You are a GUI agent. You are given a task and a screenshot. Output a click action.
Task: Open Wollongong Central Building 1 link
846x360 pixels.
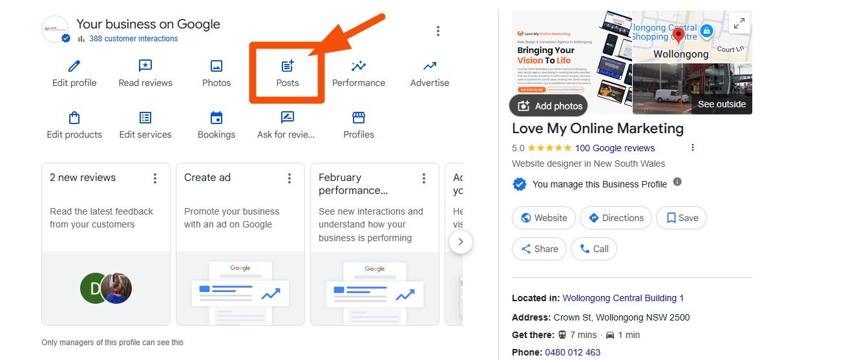tap(623, 298)
